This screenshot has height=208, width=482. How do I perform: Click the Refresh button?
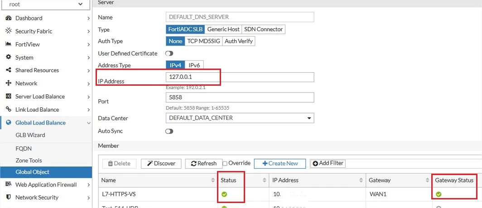[203, 164]
